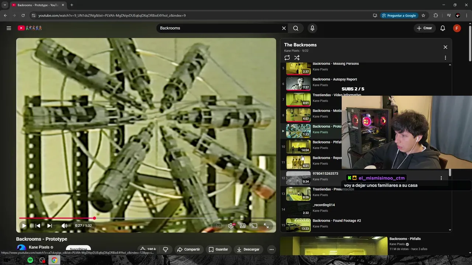Viewport: 472px width, 265px height.
Task: Subscribe with Suscribirse button
Action: (x=78, y=249)
